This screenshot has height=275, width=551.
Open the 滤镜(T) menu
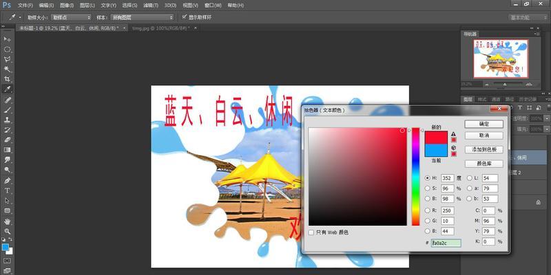pos(150,5)
